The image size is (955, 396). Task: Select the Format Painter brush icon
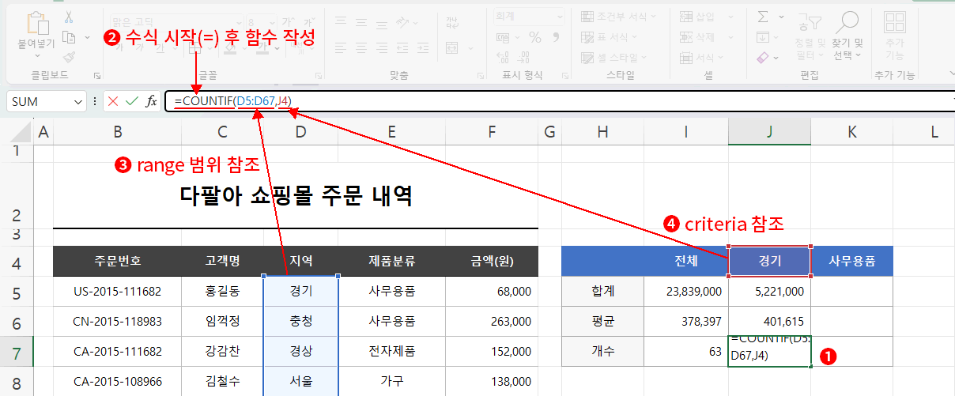pos(69,56)
